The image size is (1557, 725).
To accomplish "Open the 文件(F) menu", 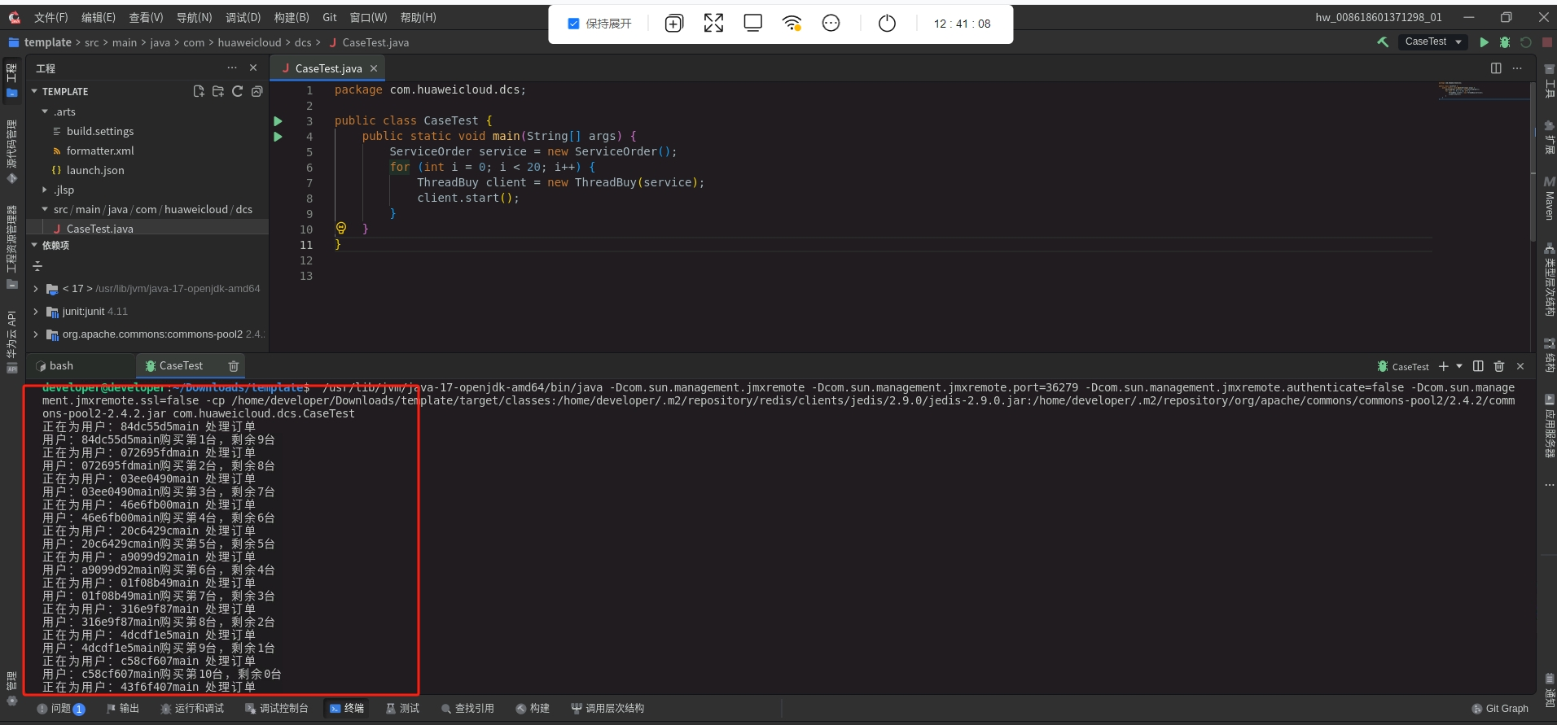I will tap(50, 17).
